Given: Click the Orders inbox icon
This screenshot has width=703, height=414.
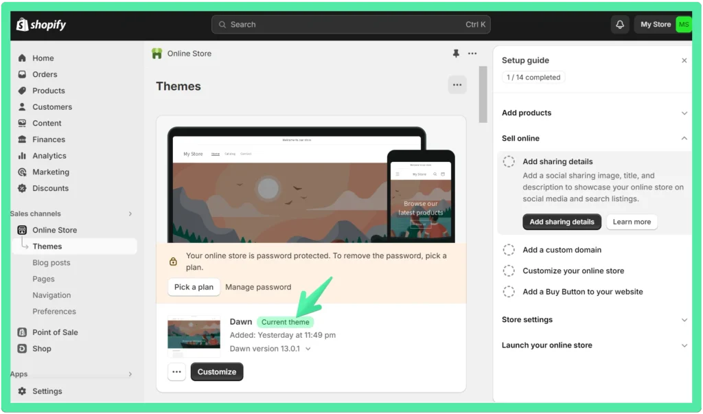Looking at the screenshot, I should coord(22,74).
